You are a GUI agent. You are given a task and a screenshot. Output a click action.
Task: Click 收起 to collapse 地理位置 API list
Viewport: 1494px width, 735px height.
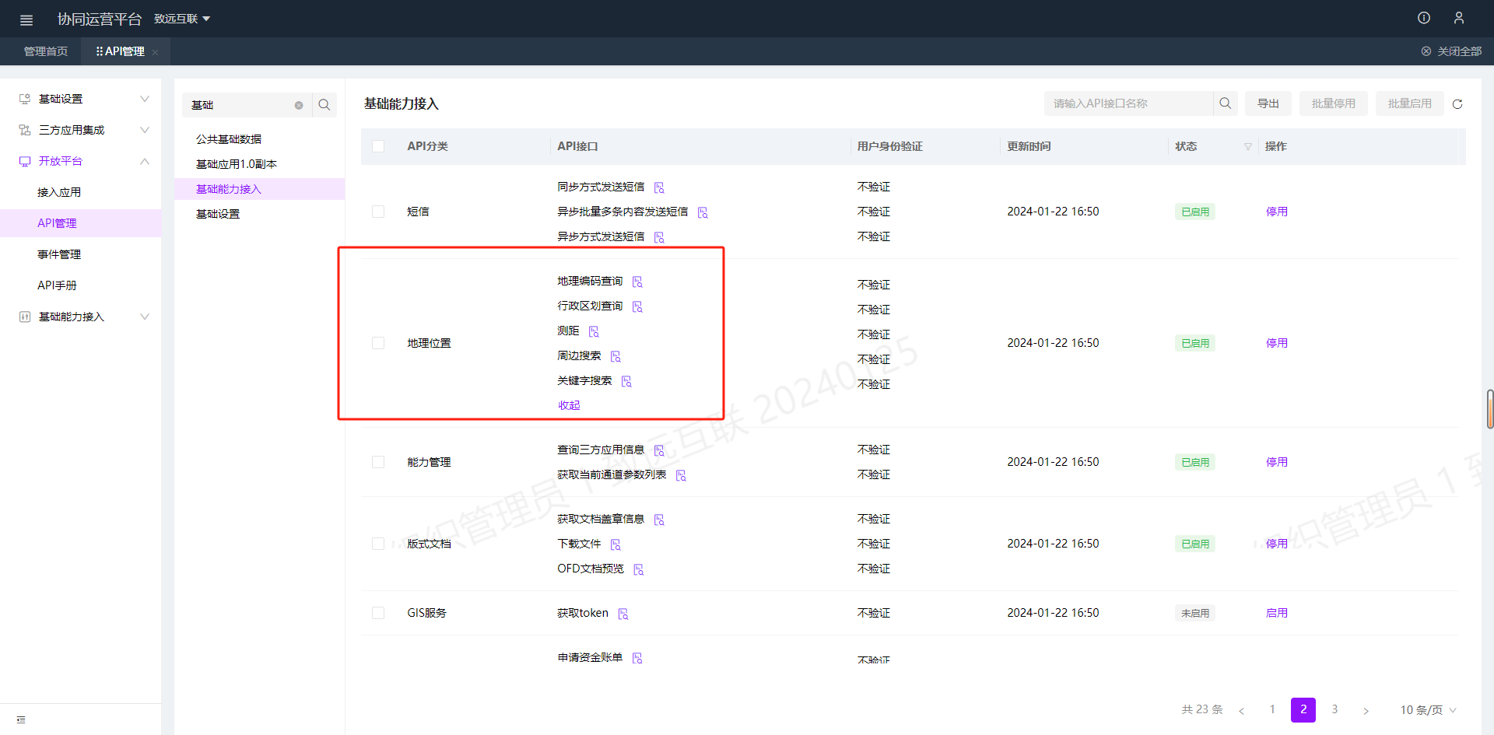pyautogui.click(x=569, y=405)
